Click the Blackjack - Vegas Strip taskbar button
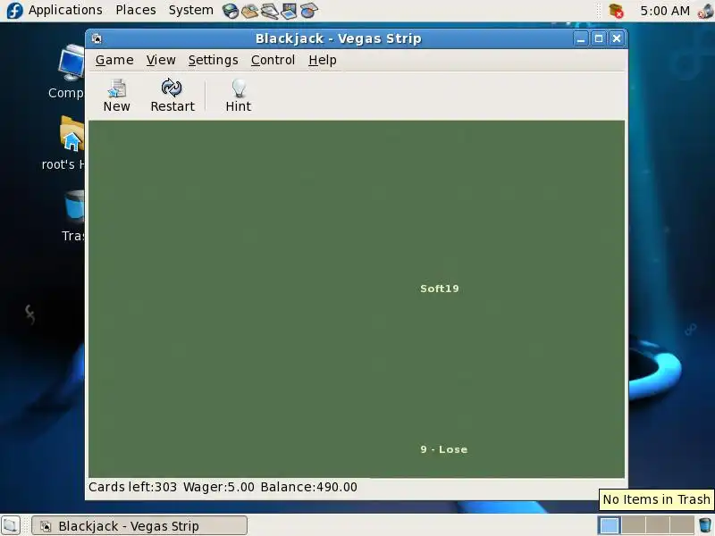This screenshot has width=715, height=536. 139,526
